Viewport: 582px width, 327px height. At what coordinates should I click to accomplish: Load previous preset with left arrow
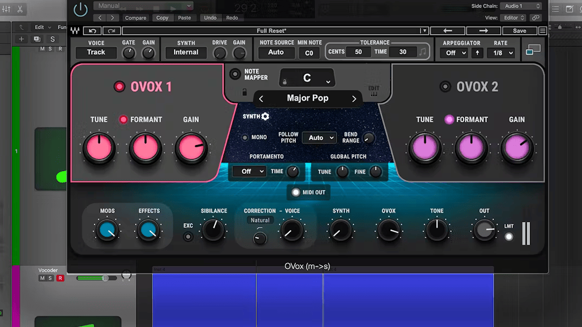click(448, 31)
